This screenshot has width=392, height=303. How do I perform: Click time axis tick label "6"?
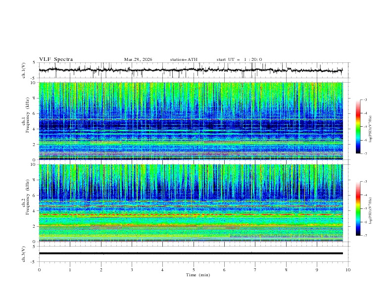[x=224, y=270]
